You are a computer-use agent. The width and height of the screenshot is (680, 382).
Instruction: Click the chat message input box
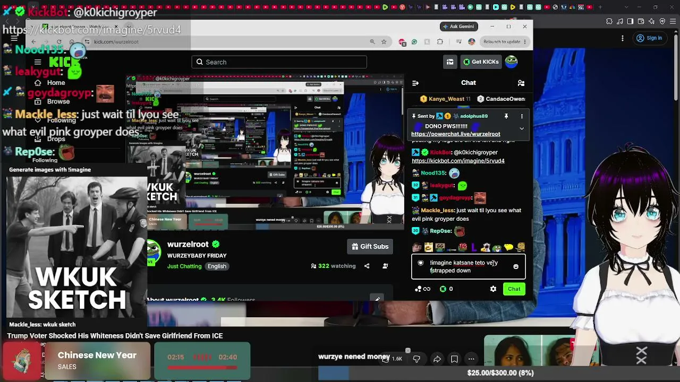point(469,266)
